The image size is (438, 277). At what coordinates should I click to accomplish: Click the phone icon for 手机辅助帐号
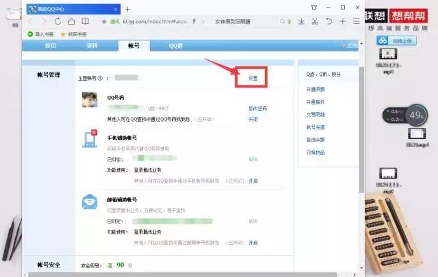[90, 138]
